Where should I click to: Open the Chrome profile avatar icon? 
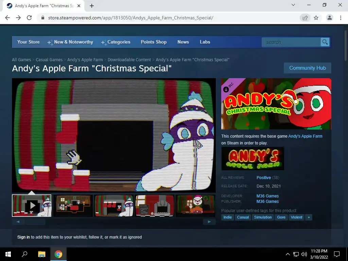click(330, 18)
